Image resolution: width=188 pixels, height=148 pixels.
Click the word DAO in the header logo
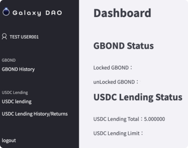(x=54, y=13)
